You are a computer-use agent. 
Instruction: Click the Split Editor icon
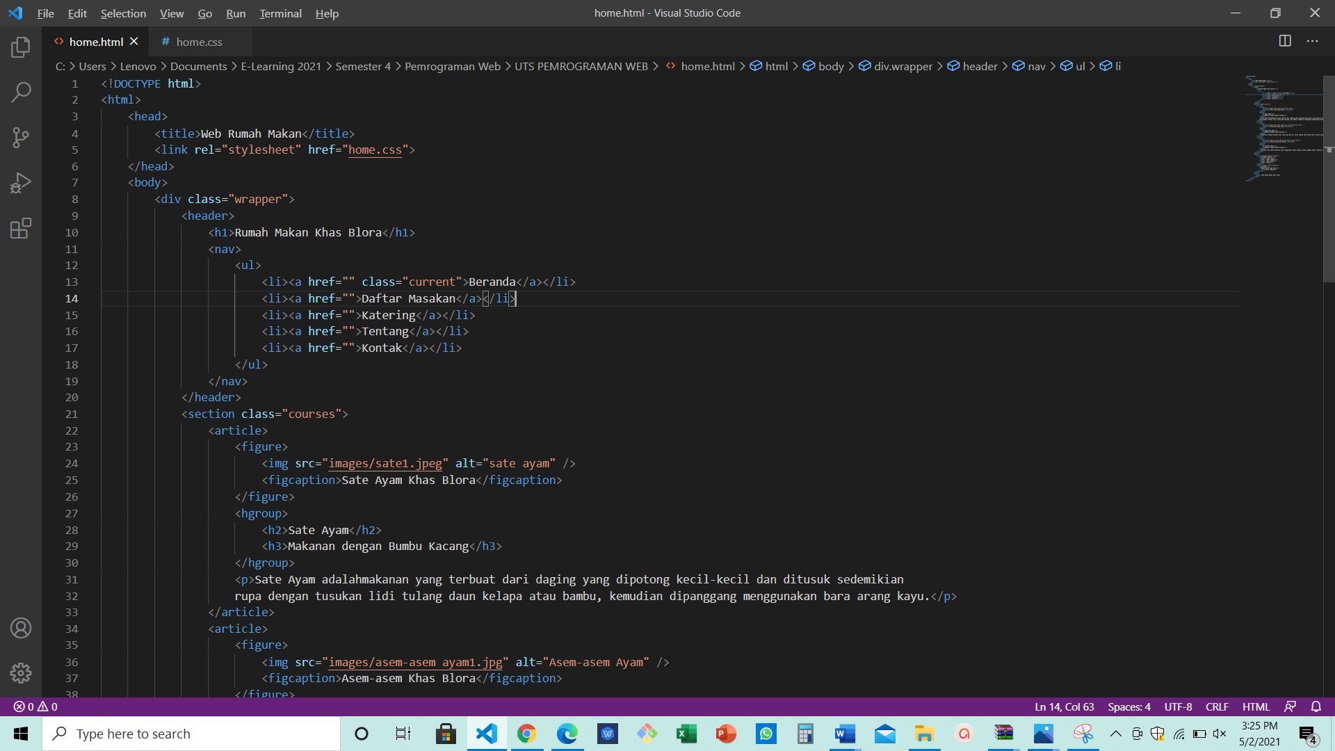pyautogui.click(x=1284, y=41)
